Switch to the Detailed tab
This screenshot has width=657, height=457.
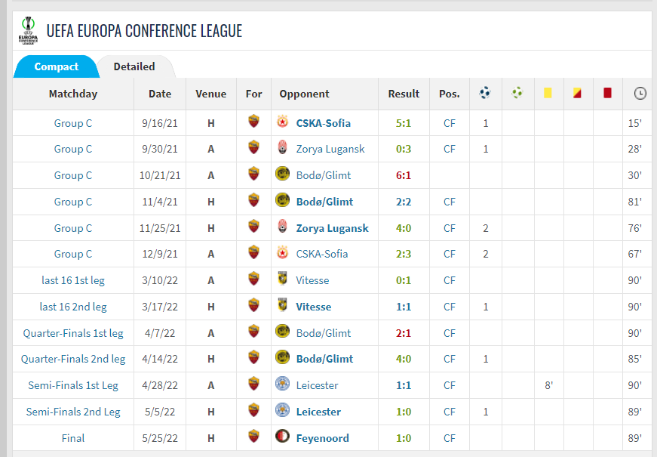pyautogui.click(x=134, y=66)
